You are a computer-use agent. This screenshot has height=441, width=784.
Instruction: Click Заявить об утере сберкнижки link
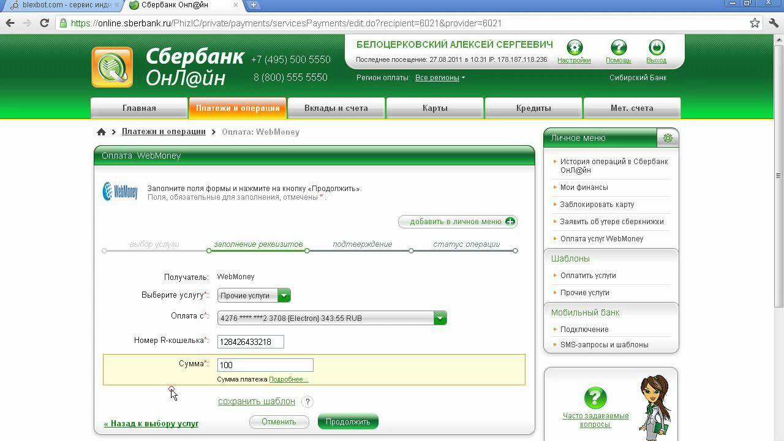click(x=612, y=222)
